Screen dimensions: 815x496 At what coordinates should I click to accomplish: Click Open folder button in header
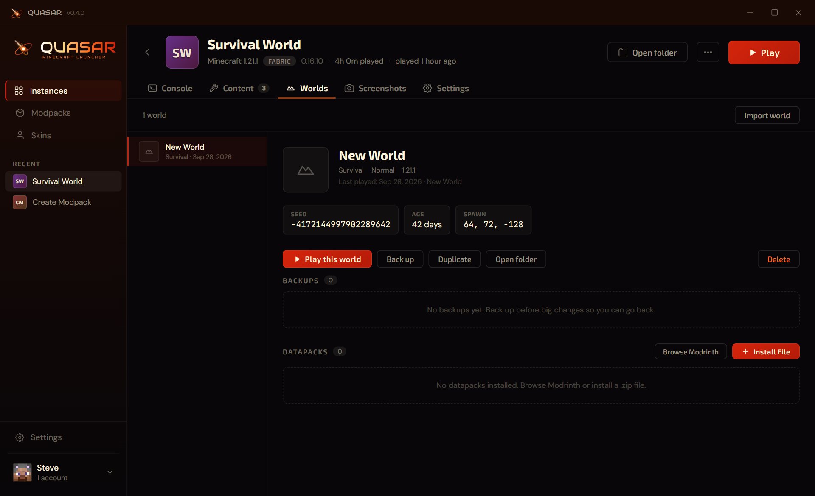click(647, 52)
